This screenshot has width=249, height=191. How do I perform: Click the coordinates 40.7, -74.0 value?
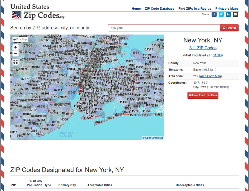point(200,83)
